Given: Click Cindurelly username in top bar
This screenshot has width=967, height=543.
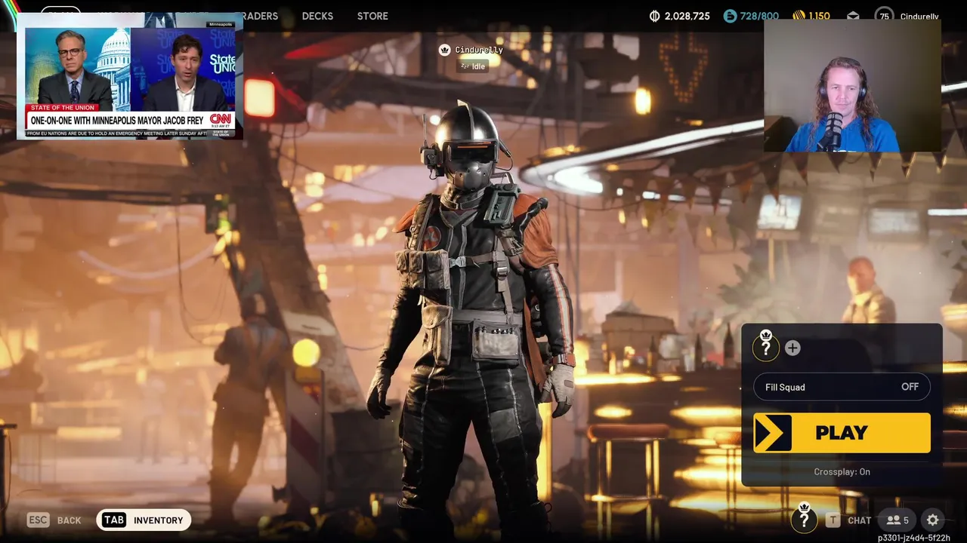Looking at the screenshot, I should tap(919, 17).
